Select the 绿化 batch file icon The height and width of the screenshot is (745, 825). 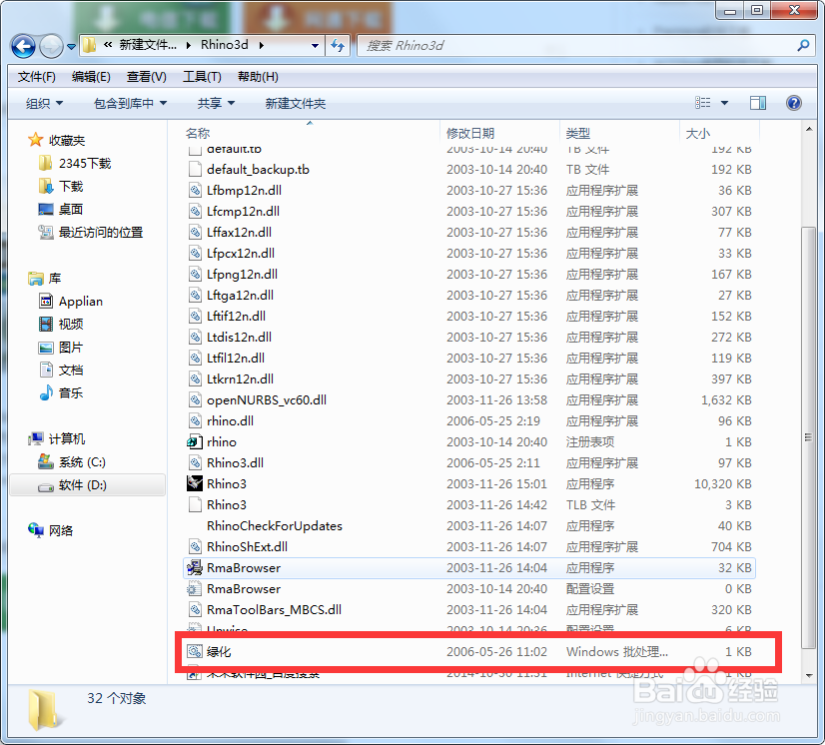(x=195, y=651)
